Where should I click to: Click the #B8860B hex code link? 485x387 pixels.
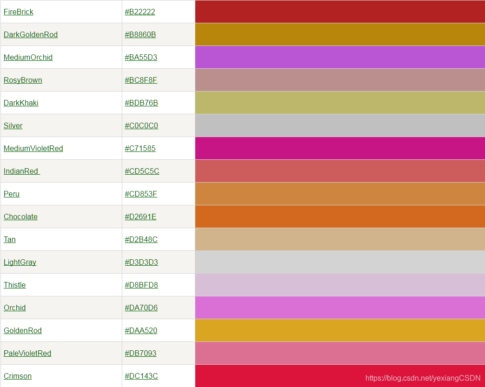pyautogui.click(x=140, y=35)
